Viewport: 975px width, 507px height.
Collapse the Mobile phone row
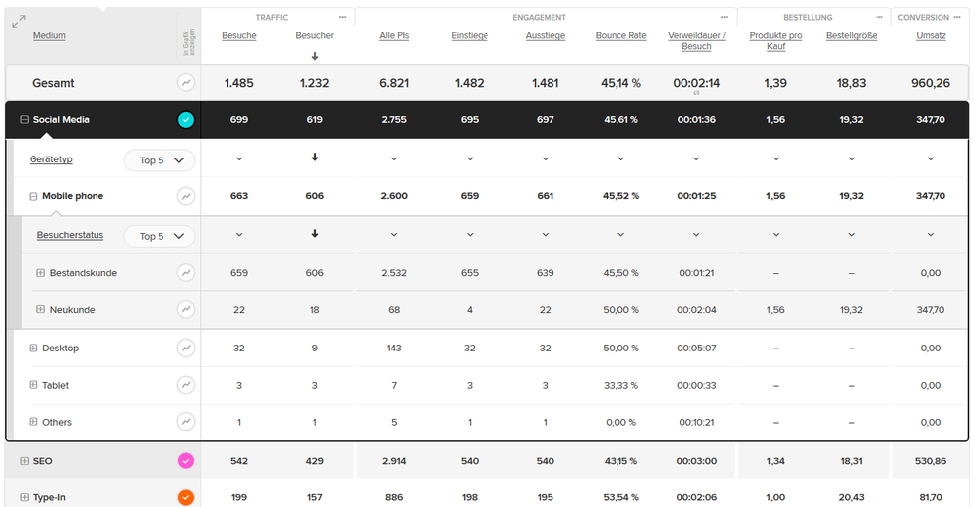[33, 196]
